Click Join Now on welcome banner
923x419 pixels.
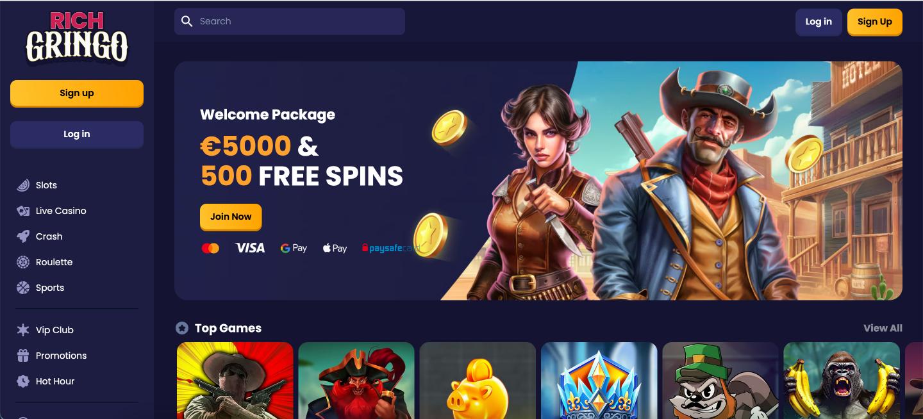point(231,217)
